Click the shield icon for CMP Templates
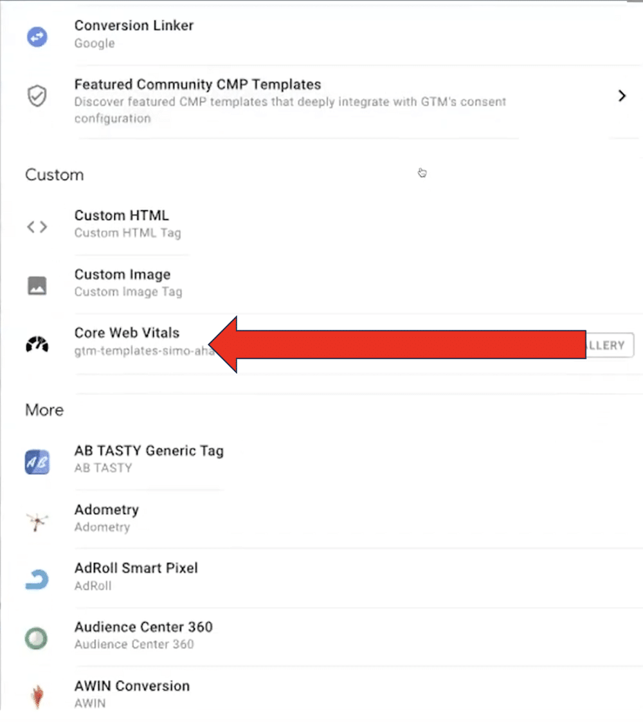Image resolution: width=643 pixels, height=722 pixels. (x=37, y=95)
